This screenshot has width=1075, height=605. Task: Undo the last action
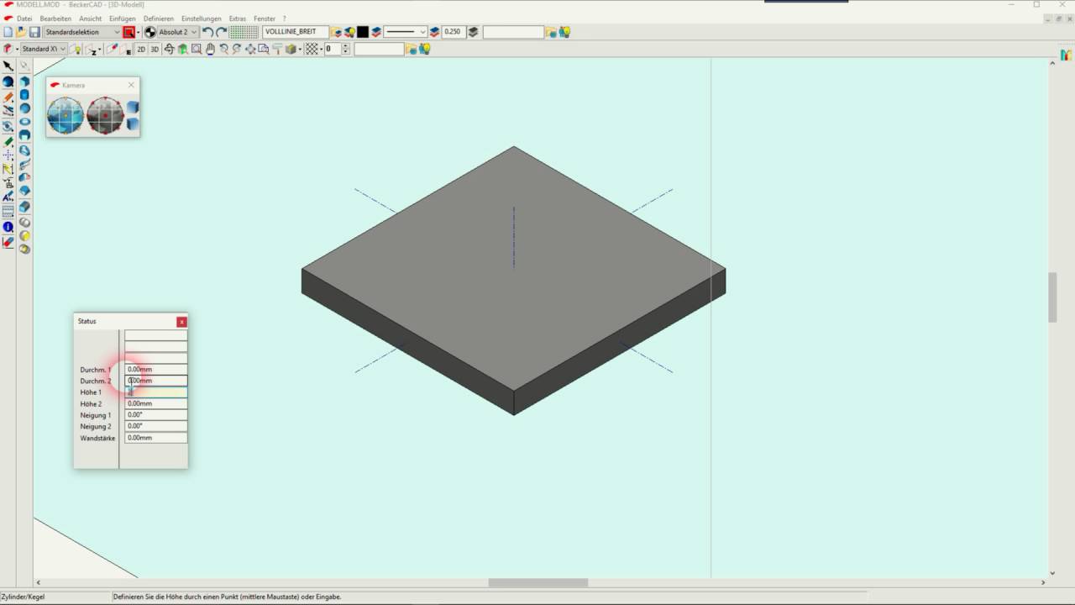[207, 32]
